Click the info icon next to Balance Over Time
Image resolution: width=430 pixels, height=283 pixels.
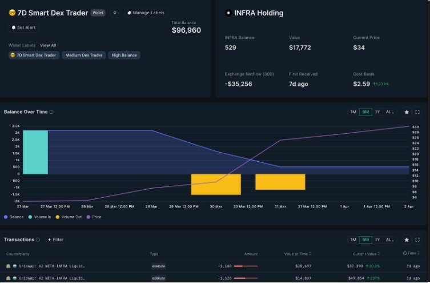pos(51,112)
